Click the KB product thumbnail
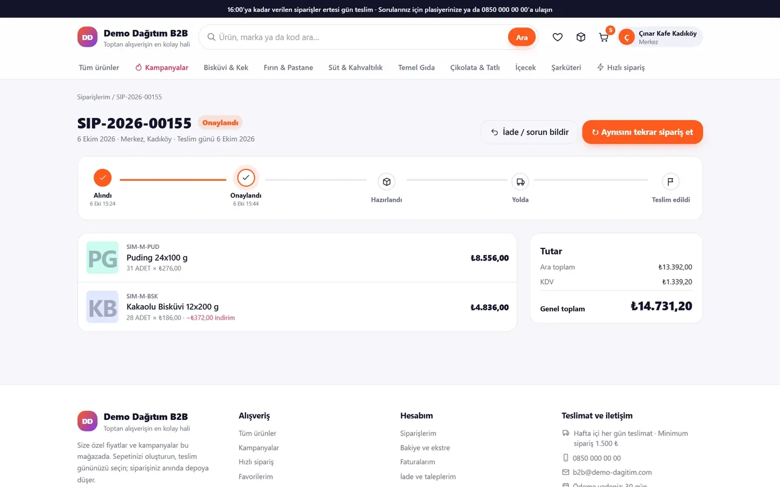780x487 pixels. click(102, 307)
